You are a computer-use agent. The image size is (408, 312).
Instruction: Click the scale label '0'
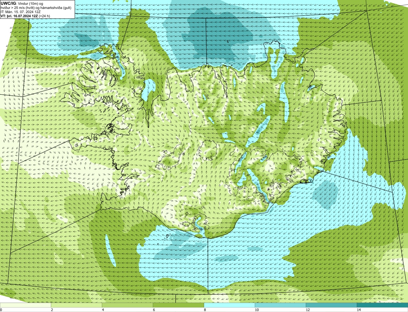[x=1, y=310]
